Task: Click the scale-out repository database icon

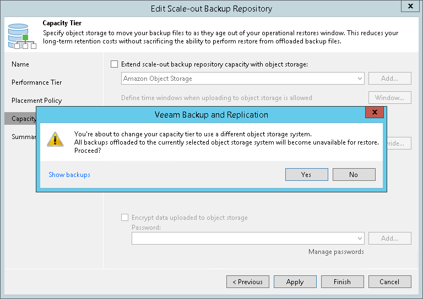Action: 22,36
